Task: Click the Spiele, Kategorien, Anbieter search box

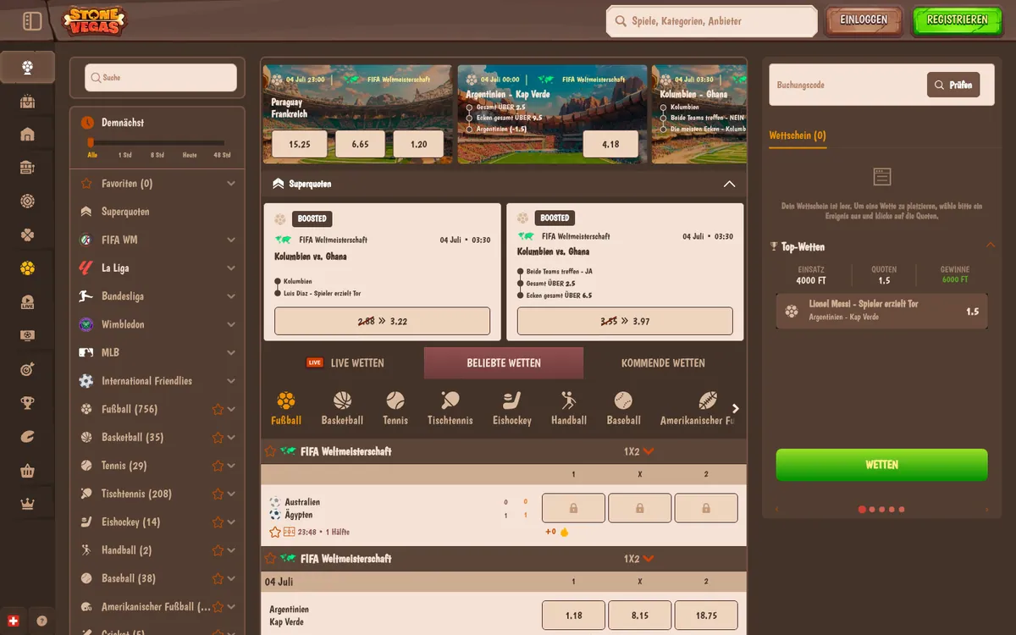Action: 711,21
